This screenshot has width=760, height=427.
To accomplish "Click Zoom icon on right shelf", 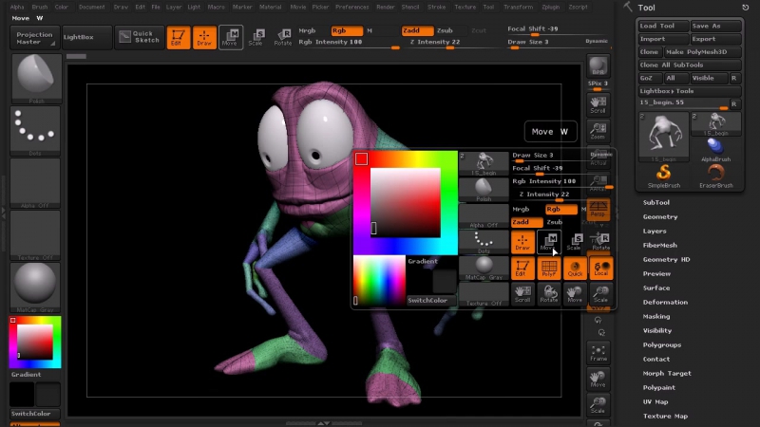I will [x=598, y=130].
